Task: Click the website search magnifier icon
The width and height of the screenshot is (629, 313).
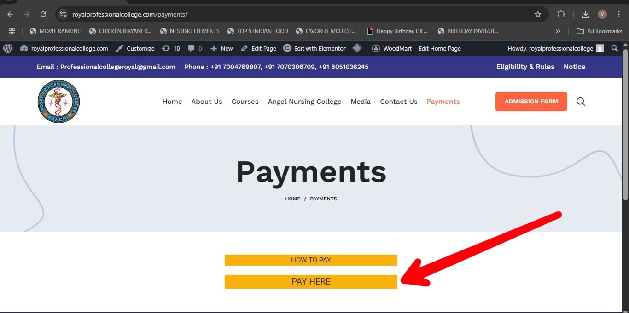Action: pos(581,102)
